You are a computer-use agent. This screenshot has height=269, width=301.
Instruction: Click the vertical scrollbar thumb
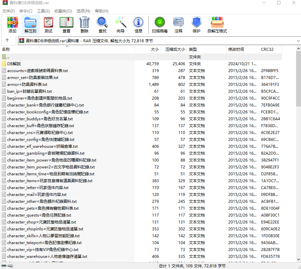tap(298, 79)
